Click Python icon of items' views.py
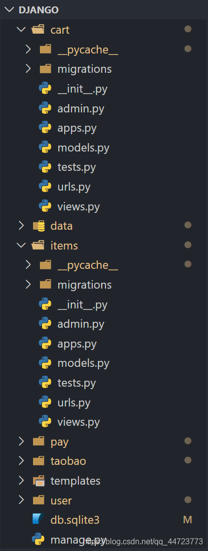This screenshot has height=551, width=208. pos(45,422)
